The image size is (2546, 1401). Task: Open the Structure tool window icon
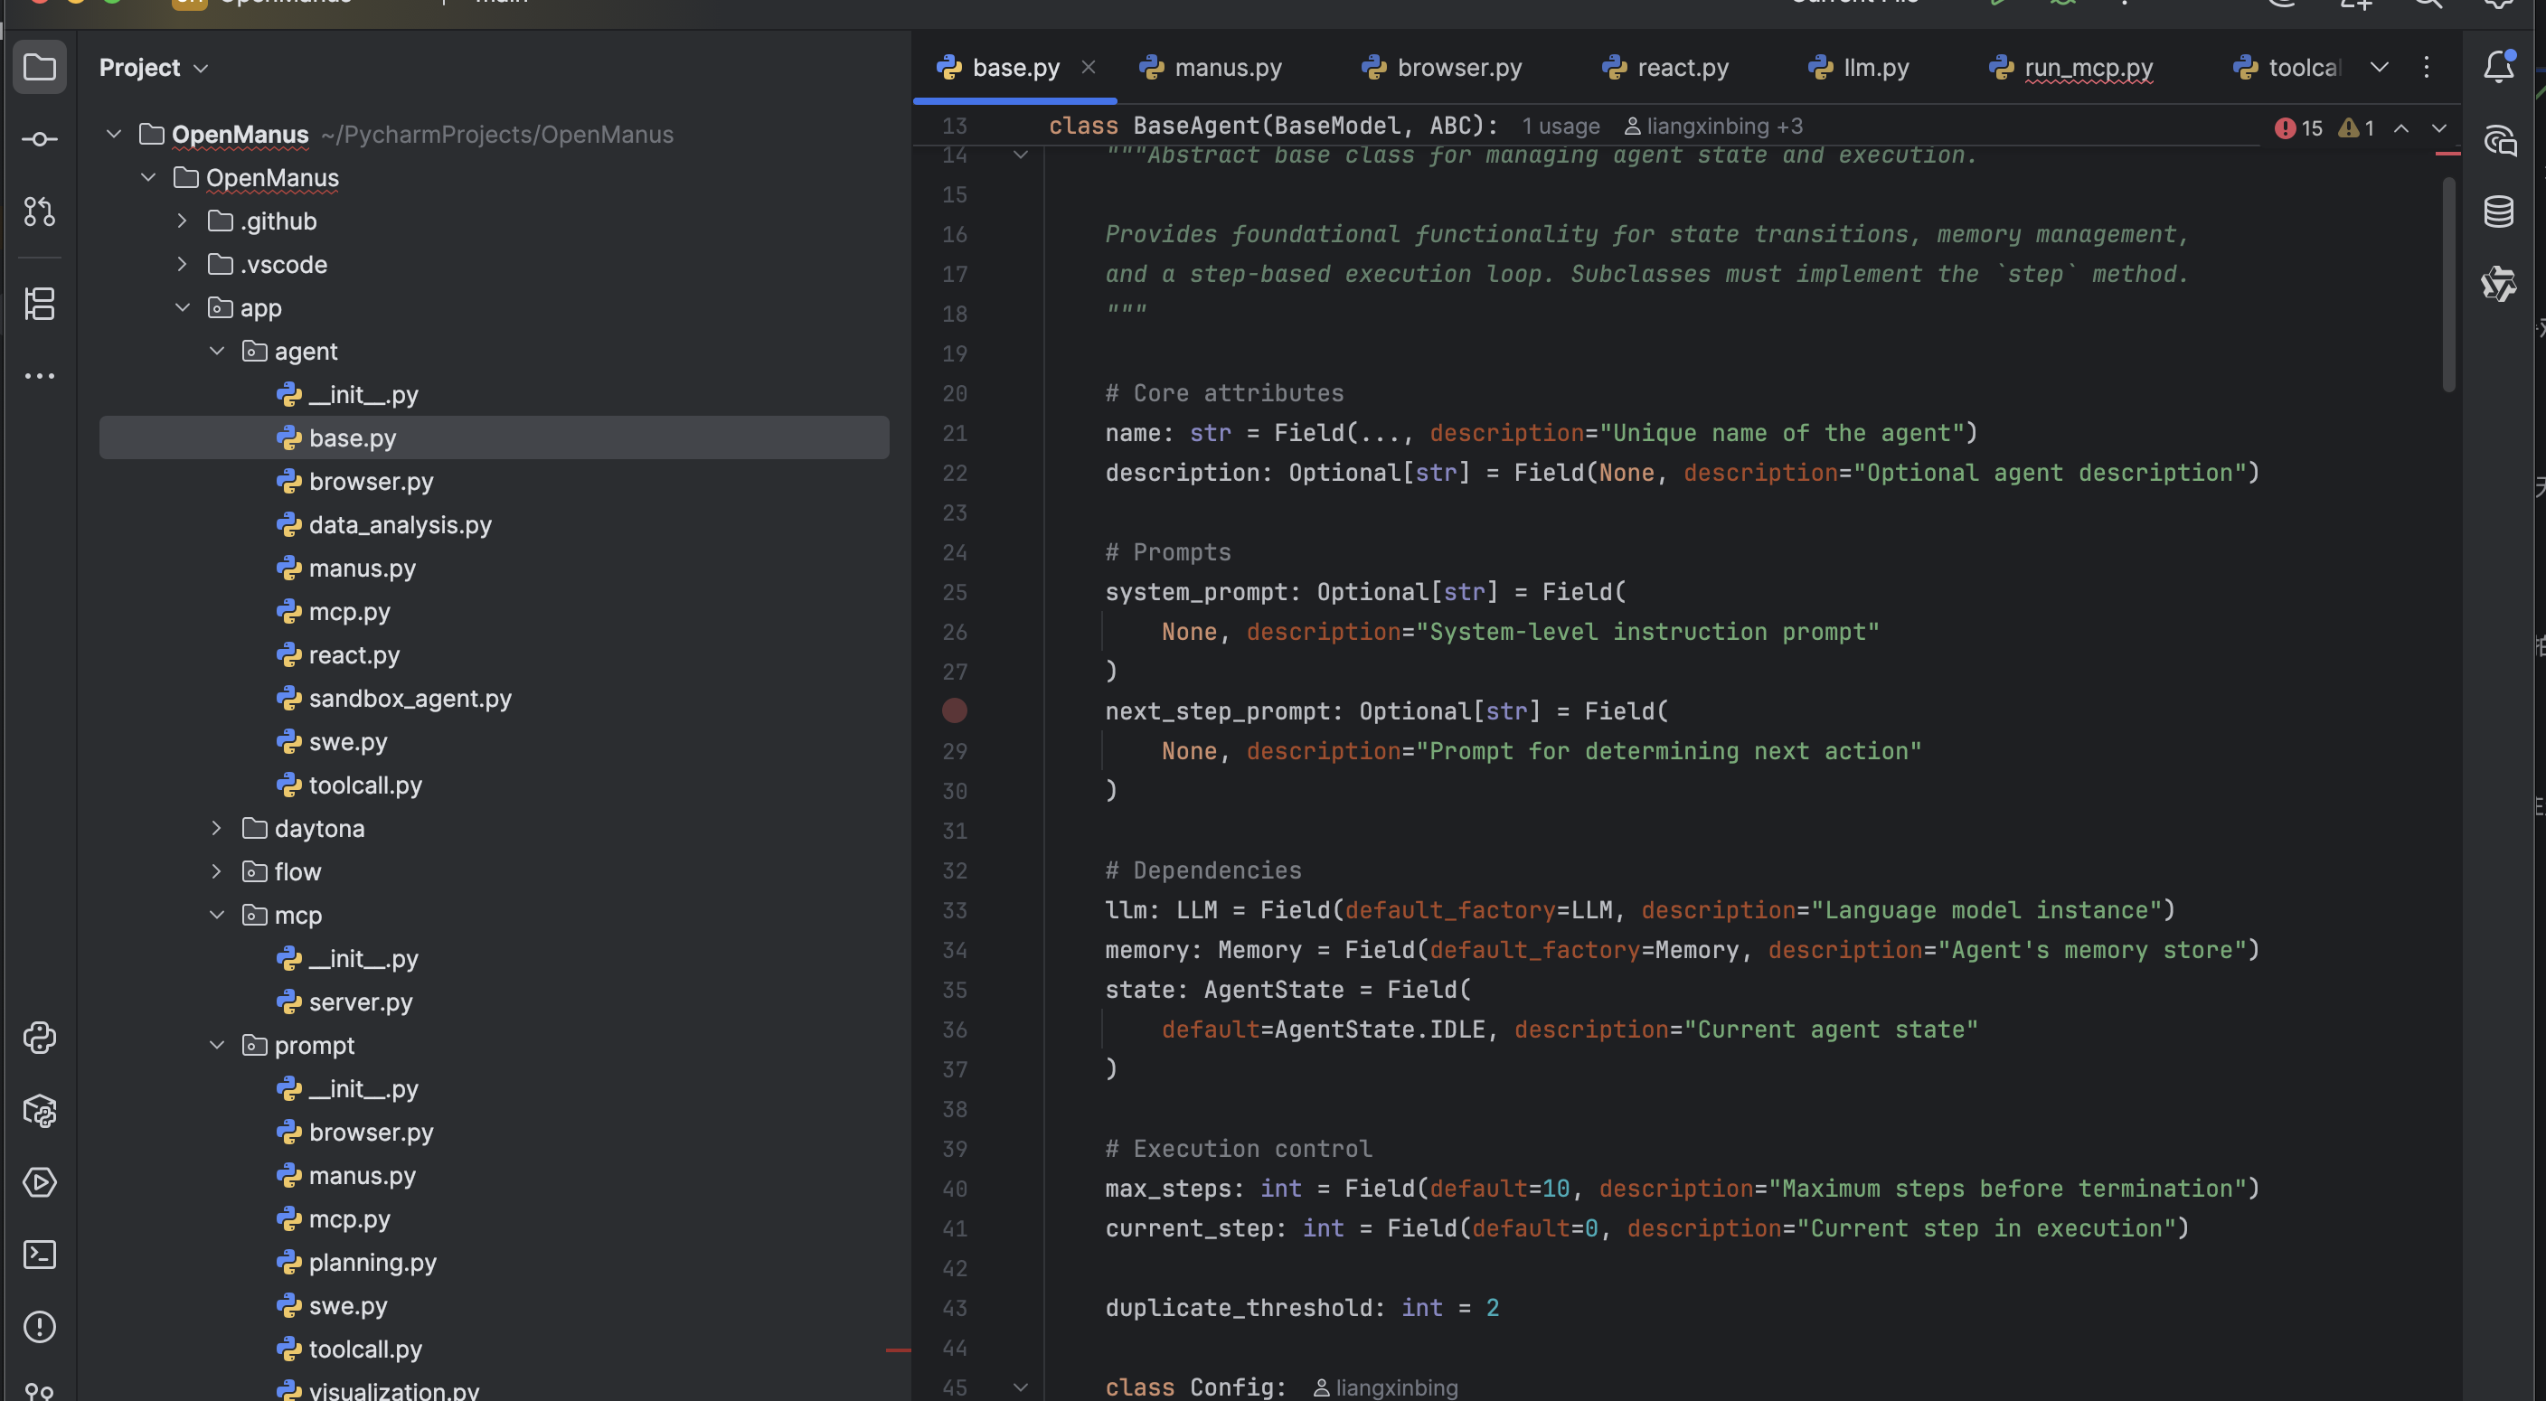pos(40,304)
